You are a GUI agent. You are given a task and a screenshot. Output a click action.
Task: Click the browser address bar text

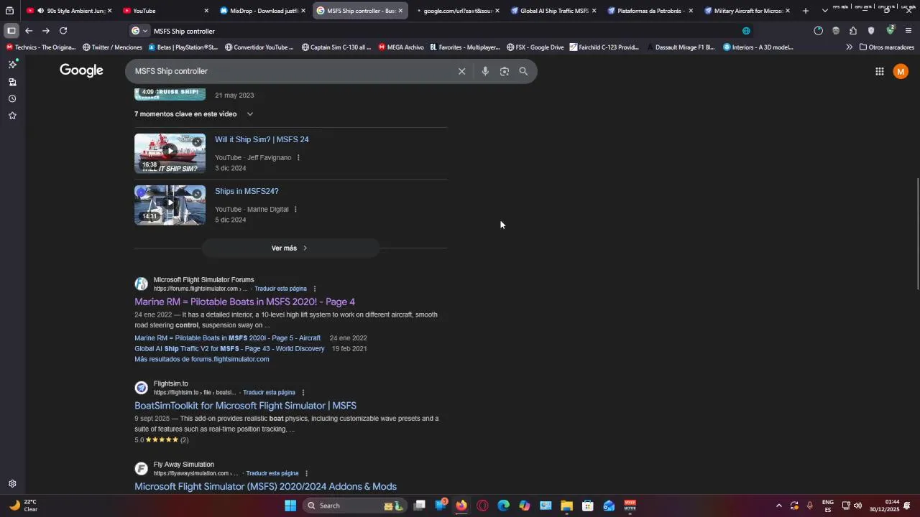coord(184,32)
